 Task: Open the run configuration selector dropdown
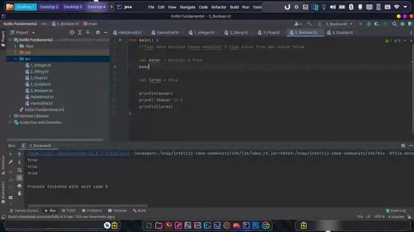coord(335,24)
